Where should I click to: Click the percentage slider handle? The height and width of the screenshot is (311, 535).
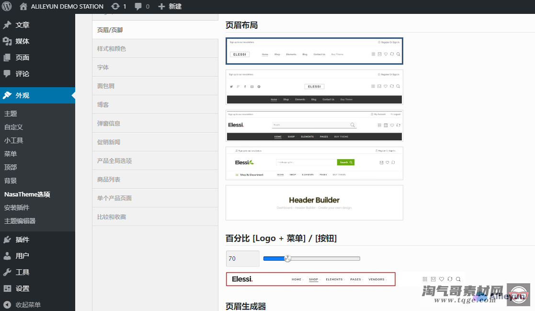tap(287, 258)
